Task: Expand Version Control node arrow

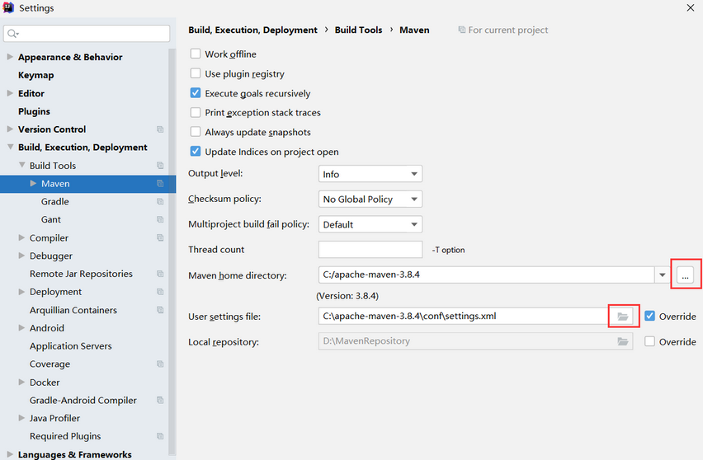Action: [x=10, y=129]
